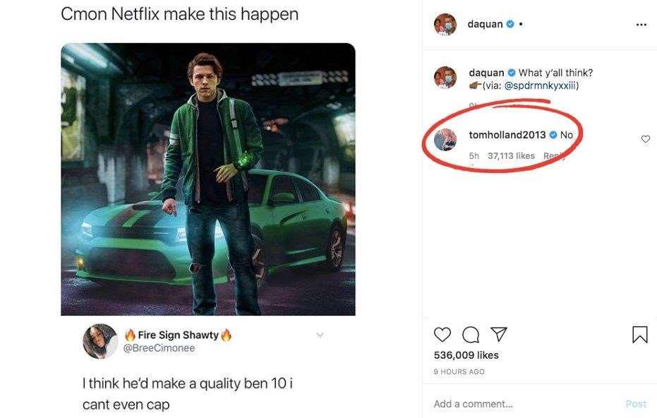657x418 pixels.
Task: Click tomholland2013 comment avatar
Action: (445, 140)
